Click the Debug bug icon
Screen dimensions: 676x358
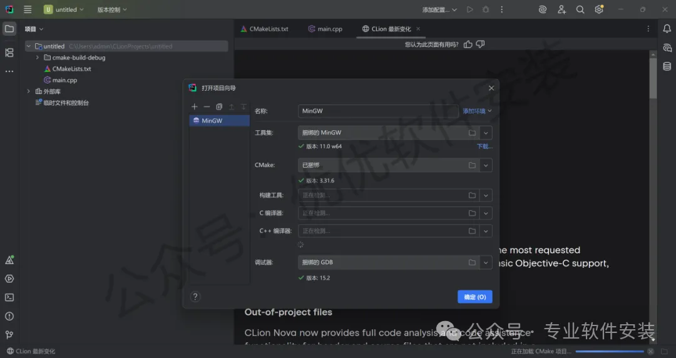486,9
